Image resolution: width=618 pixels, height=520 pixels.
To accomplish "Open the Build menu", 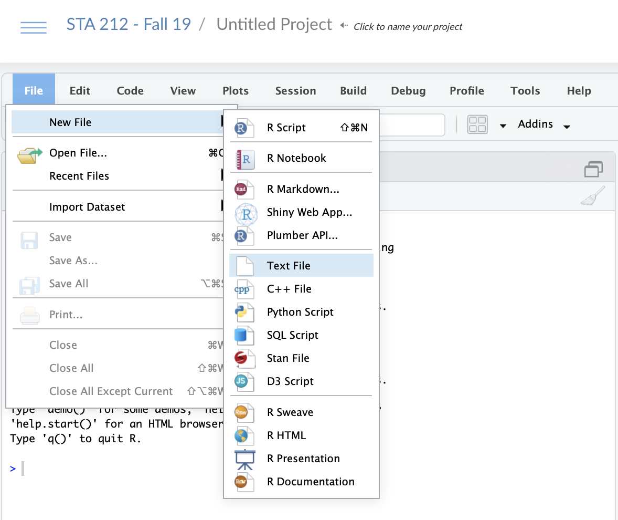I will click(x=353, y=91).
